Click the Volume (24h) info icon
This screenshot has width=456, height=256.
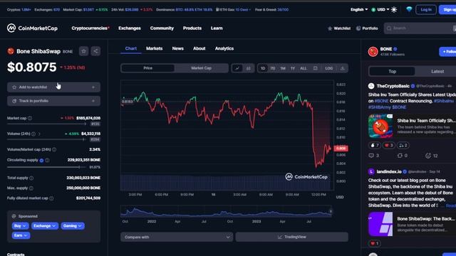tap(33, 134)
